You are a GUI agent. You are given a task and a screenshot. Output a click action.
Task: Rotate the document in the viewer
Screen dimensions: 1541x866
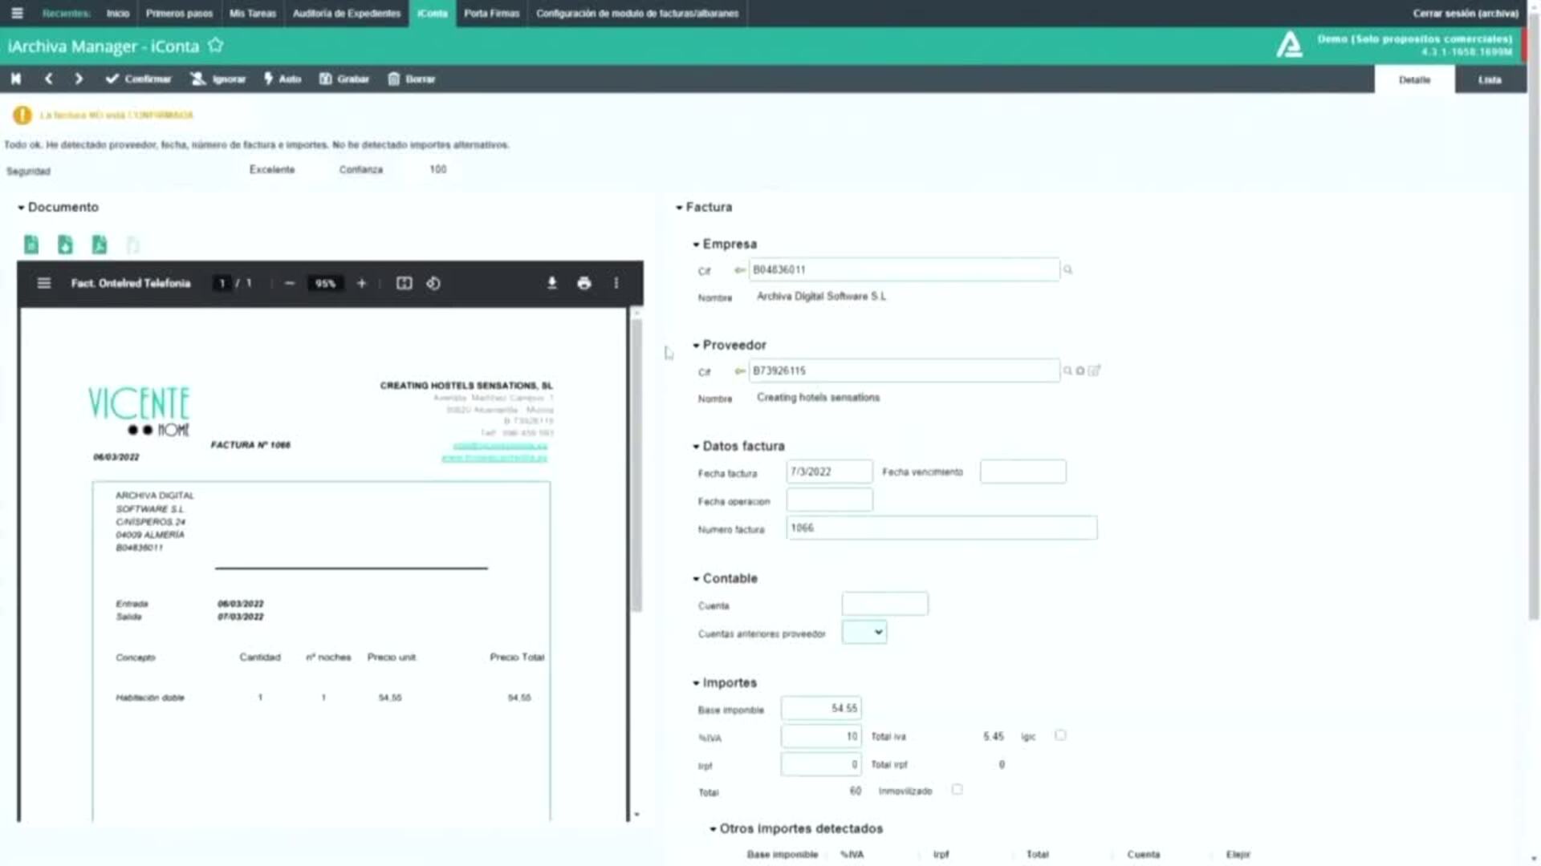click(x=433, y=282)
